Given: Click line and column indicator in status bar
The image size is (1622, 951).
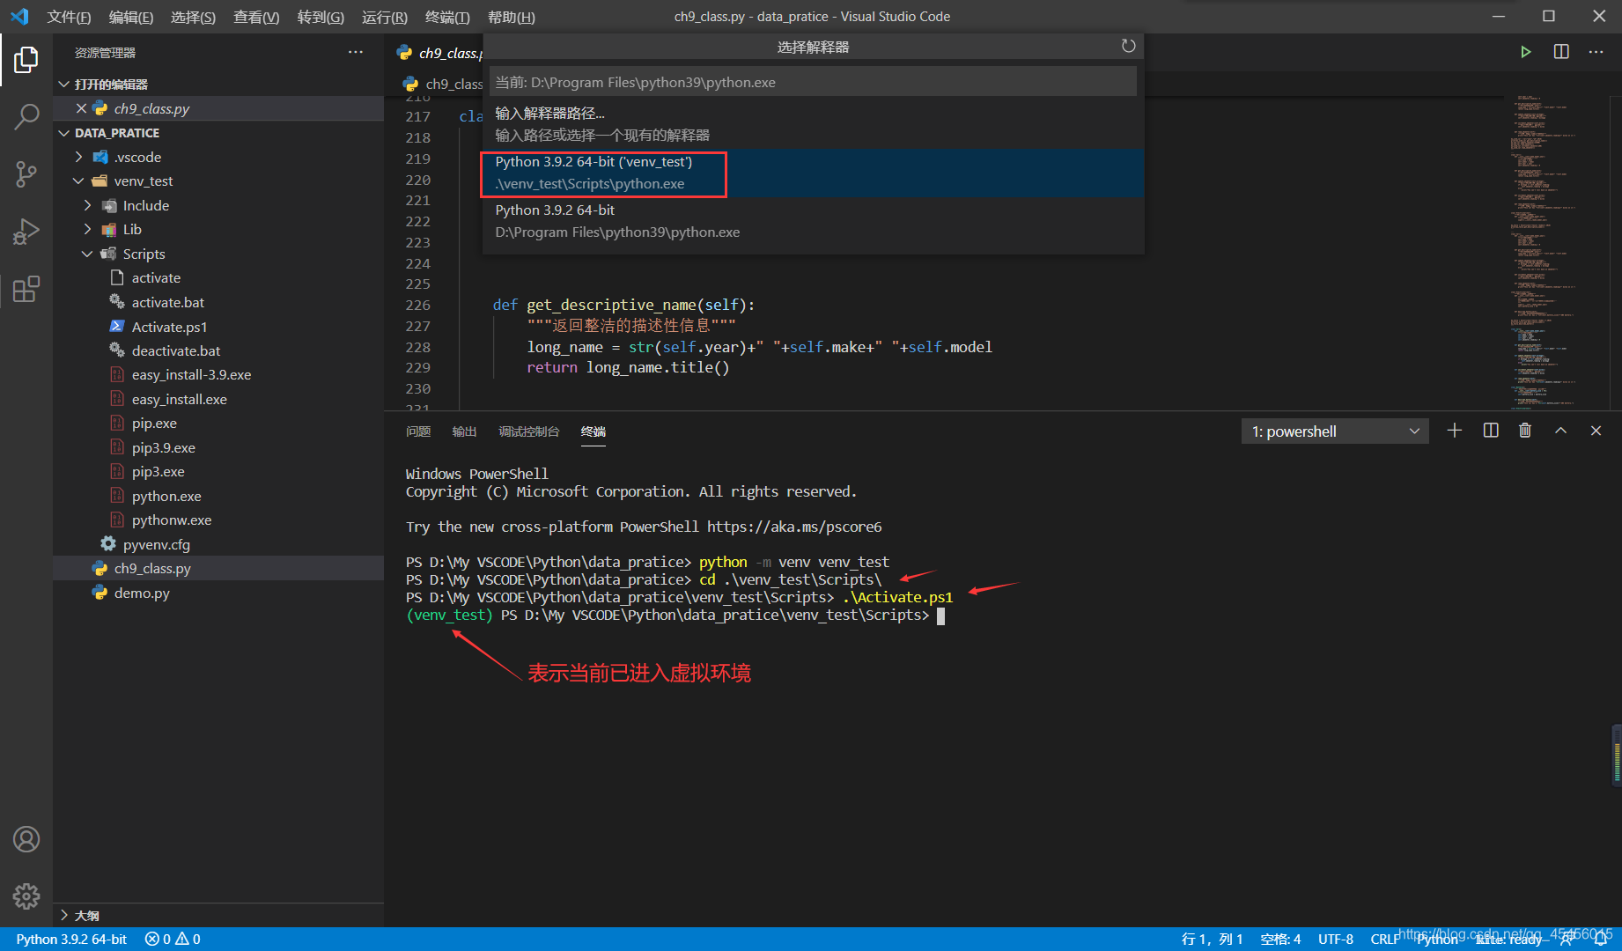Looking at the screenshot, I should (x=1212, y=939).
